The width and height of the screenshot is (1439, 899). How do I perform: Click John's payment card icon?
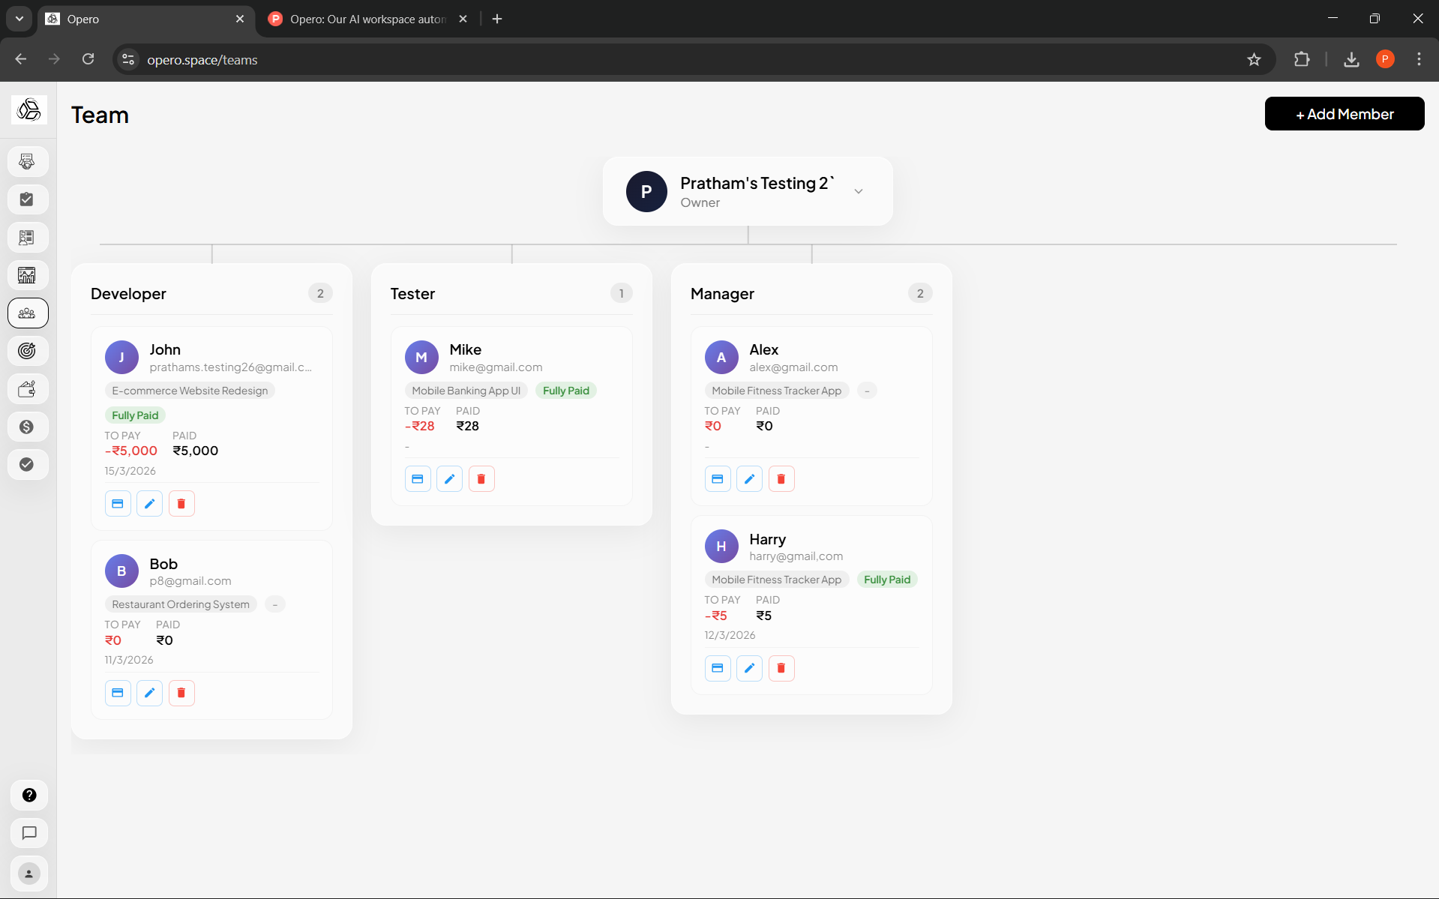(x=118, y=504)
